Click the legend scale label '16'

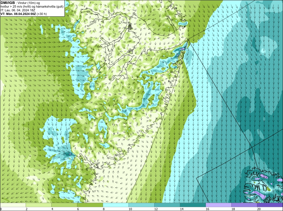pyautogui.click(x=207, y=209)
